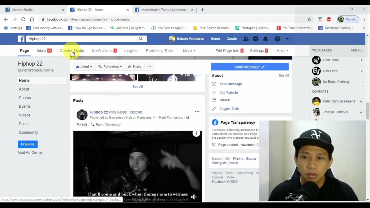Click the Share button
Viewport: 370px width, 208px height.
[x=135, y=67]
